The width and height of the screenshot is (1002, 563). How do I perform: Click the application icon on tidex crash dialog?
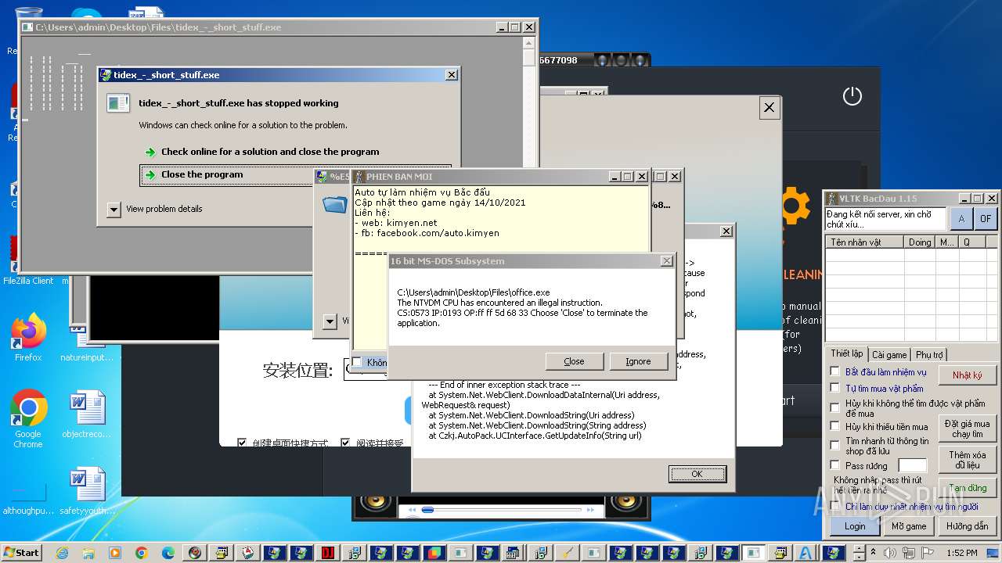pos(118,102)
